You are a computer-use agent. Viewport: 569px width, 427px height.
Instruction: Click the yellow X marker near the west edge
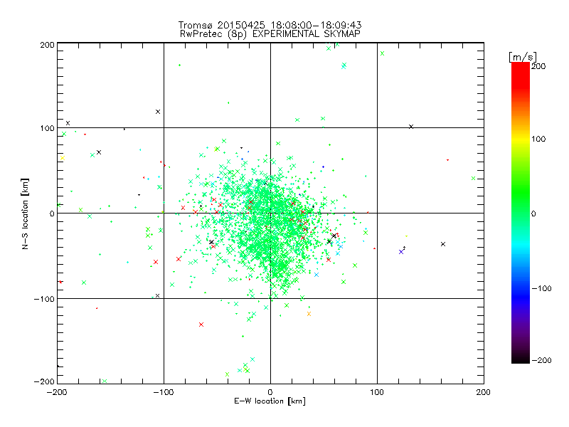(63, 158)
